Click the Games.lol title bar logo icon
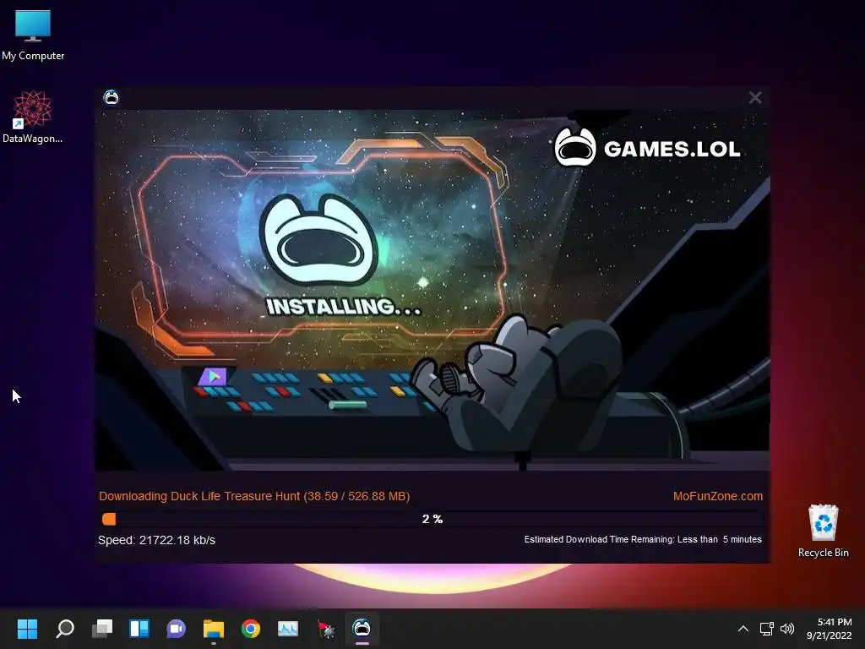 pos(111,98)
